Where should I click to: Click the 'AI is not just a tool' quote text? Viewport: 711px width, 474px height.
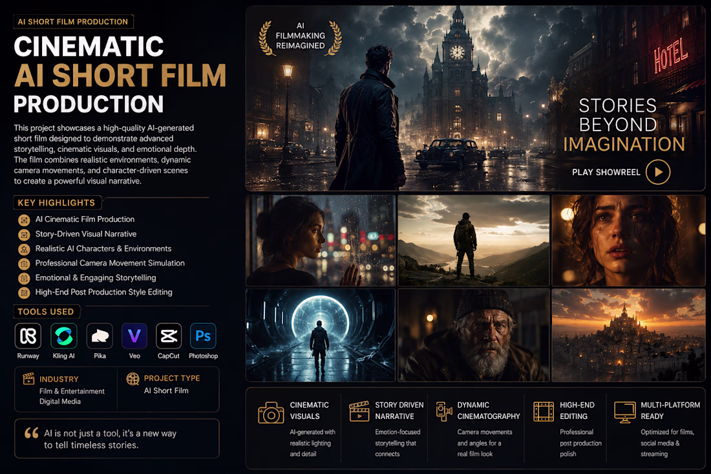110,439
